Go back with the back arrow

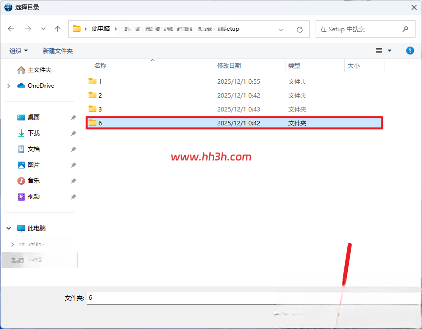(x=11, y=29)
